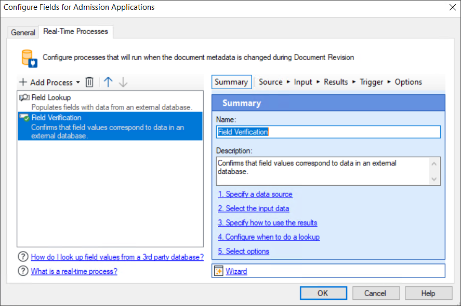The image size is (461, 306).
Task: Click the Help button
Action: tap(428, 293)
